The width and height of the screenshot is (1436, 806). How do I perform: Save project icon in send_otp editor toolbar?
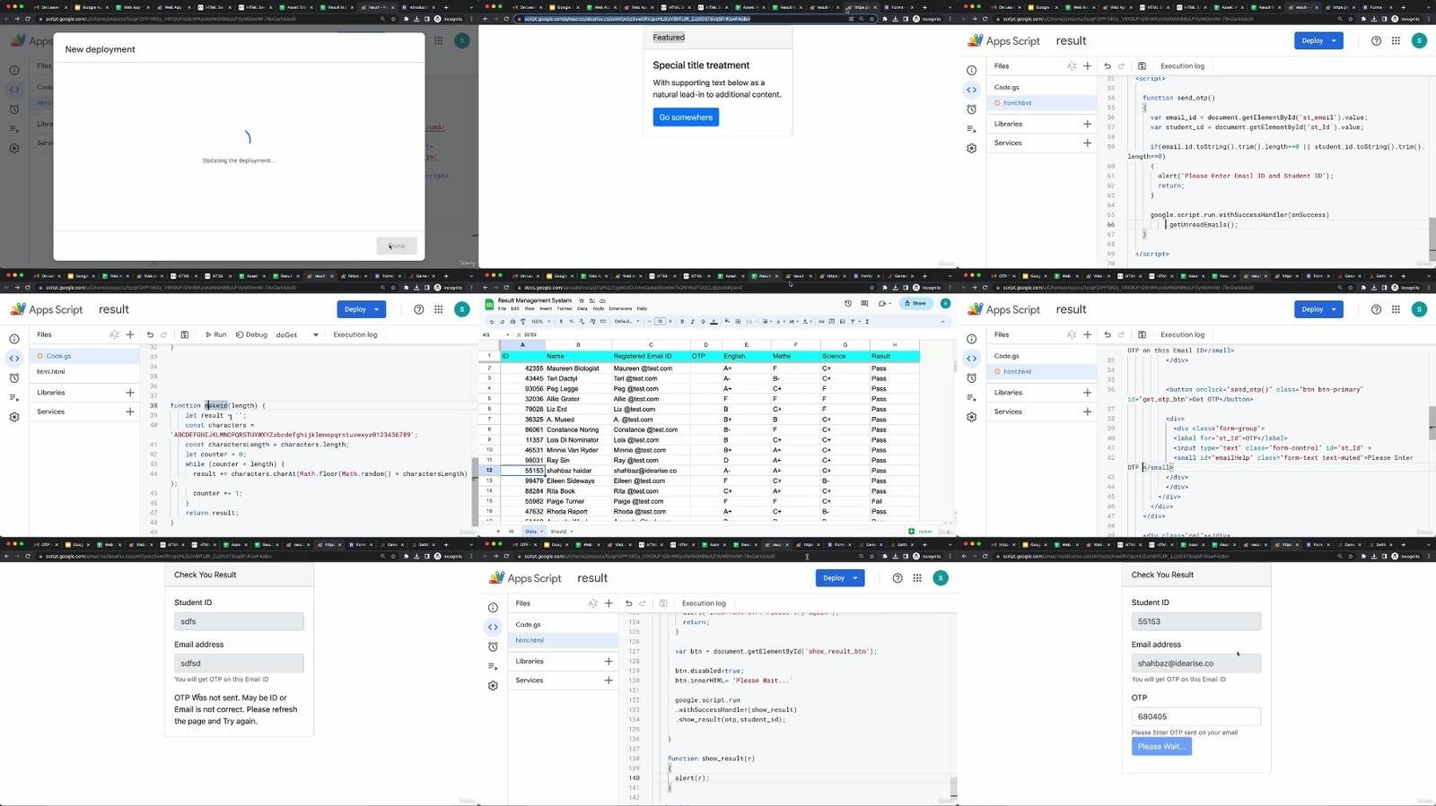pos(1142,65)
